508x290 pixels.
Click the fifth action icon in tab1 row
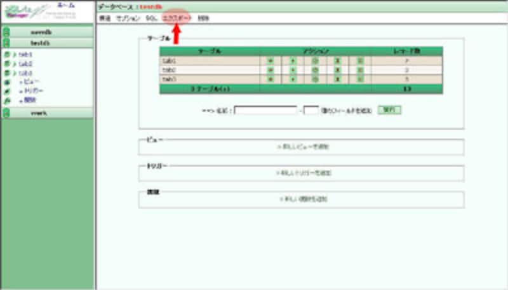[360, 60]
